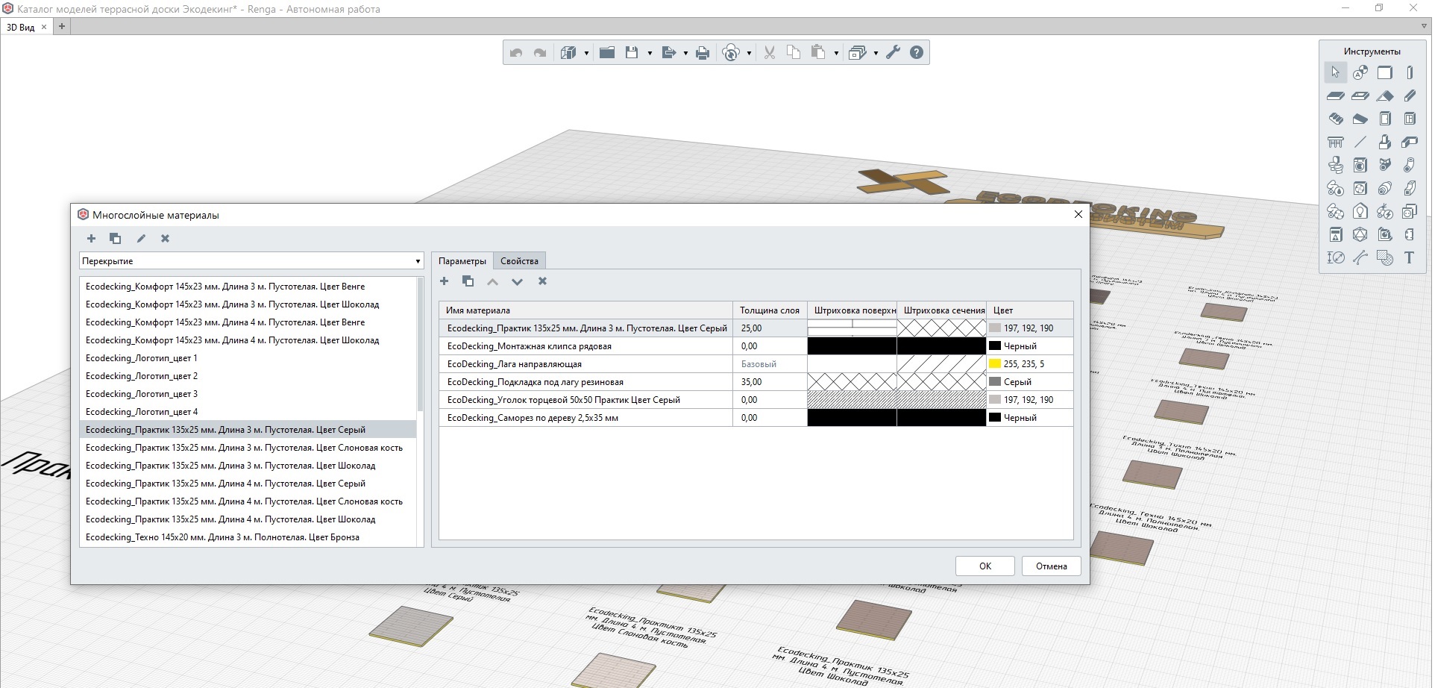The image size is (1435, 688).
Task: Select the Wall tool
Action: pyautogui.click(x=1385, y=72)
